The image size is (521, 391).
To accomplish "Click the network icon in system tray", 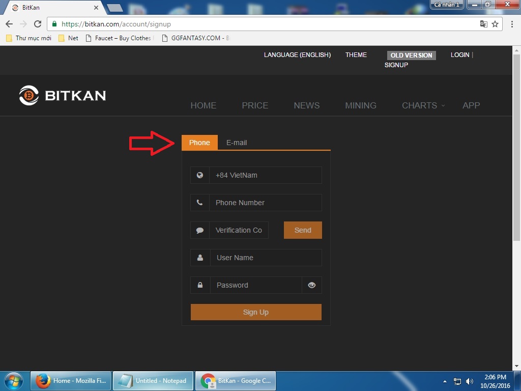I will pyautogui.click(x=457, y=381).
